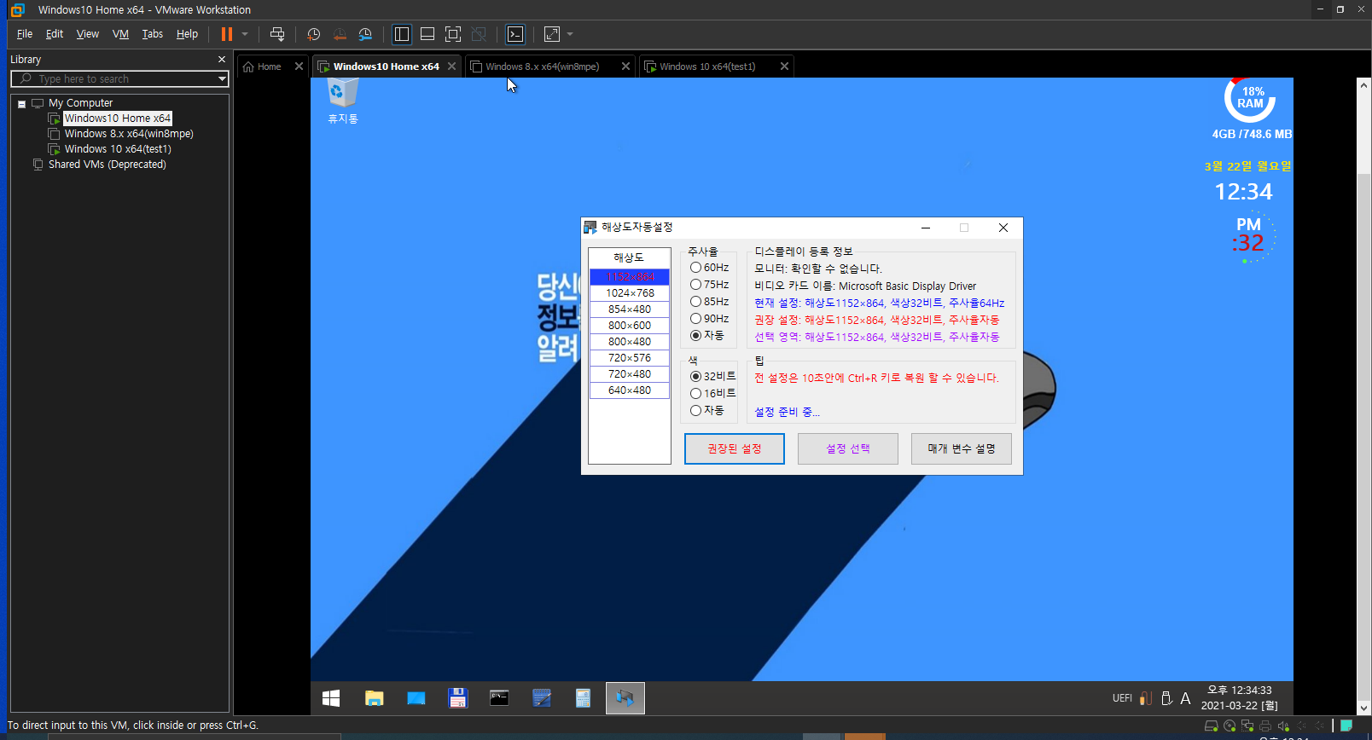This screenshot has width=1372, height=740.
Task: Click the 권장된 설정 button
Action: pyautogui.click(x=735, y=448)
